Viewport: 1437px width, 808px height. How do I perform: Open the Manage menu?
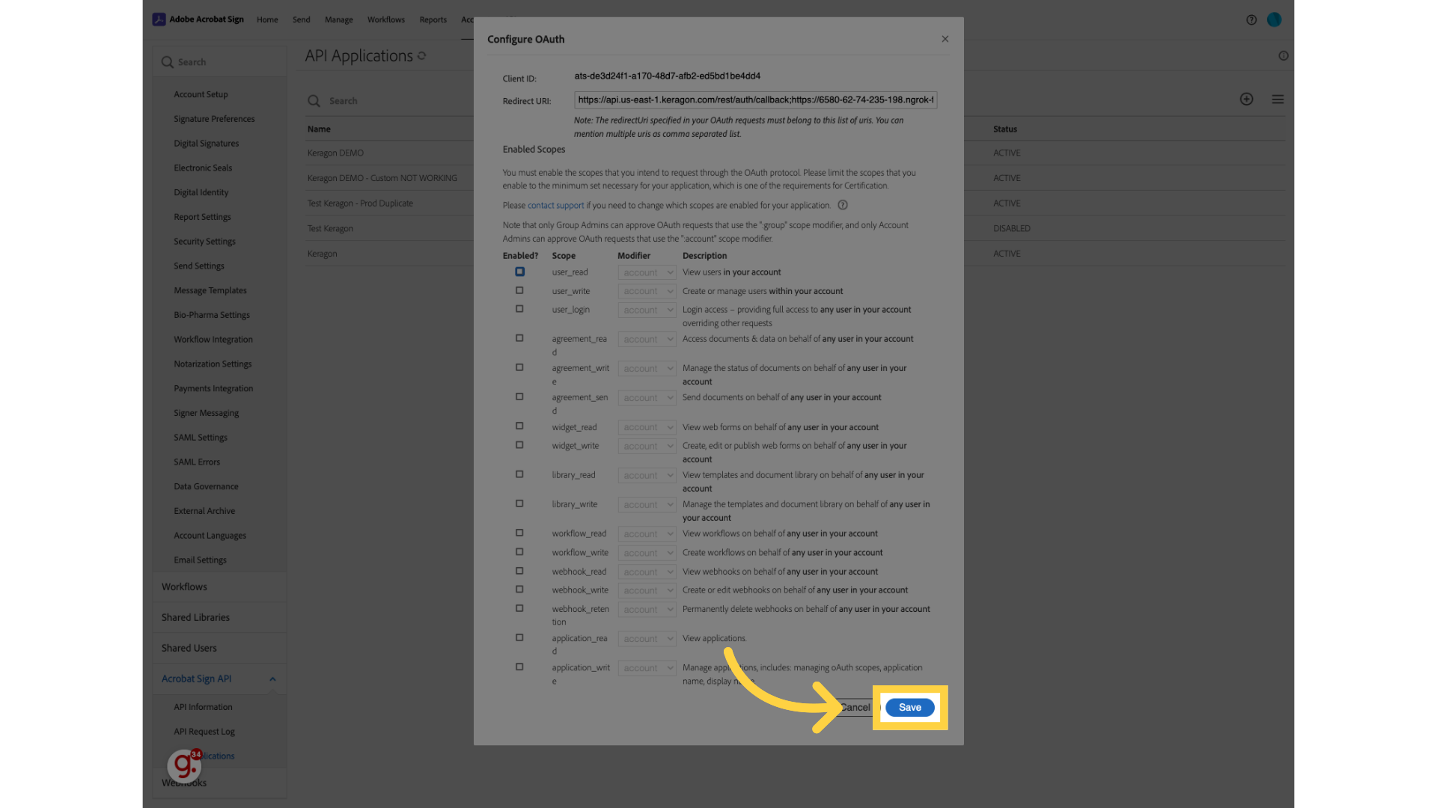[x=339, y=20]
